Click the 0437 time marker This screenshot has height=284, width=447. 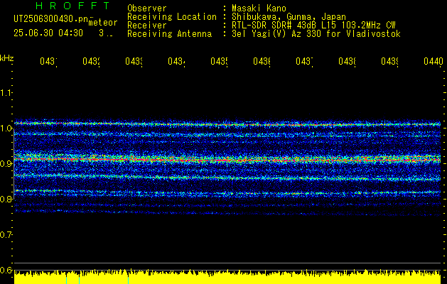[304, 62]
